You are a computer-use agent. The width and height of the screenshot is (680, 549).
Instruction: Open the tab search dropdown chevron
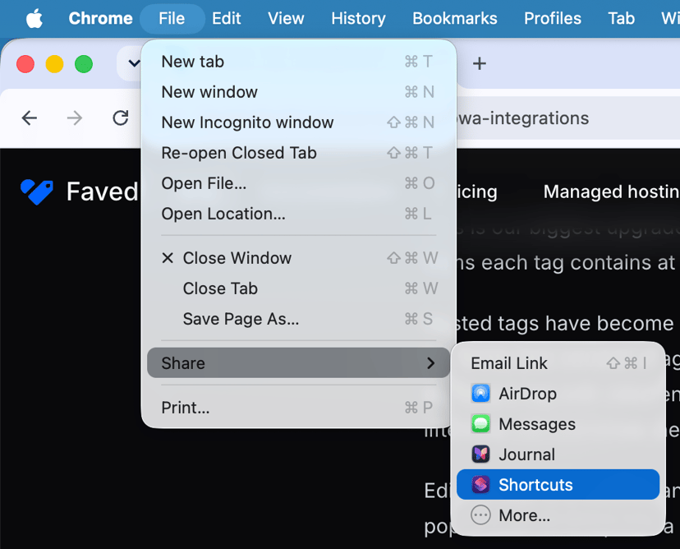coord(134,63)
